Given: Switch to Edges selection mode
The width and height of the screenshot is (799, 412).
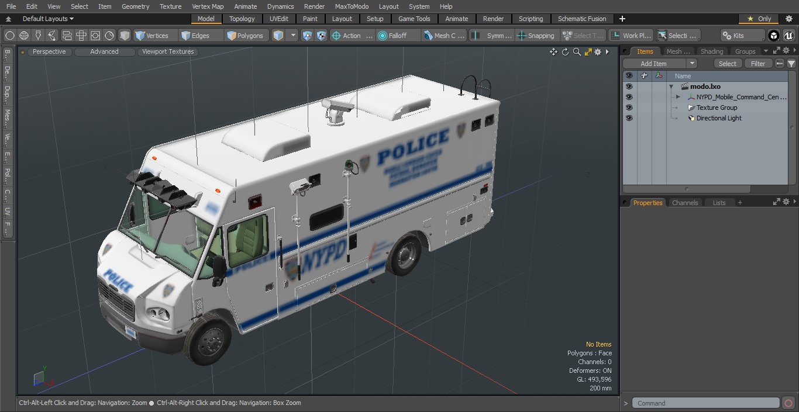Looking at the screenshot, I should (x=201, y=36).
